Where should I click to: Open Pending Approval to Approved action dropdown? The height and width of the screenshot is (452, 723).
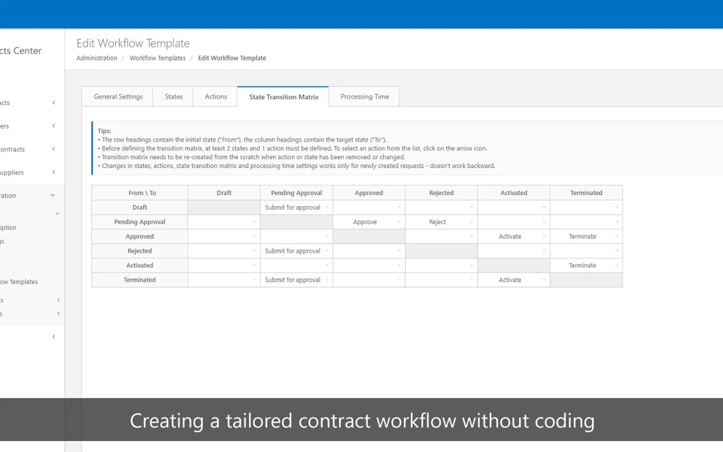(x=369, y=222)
